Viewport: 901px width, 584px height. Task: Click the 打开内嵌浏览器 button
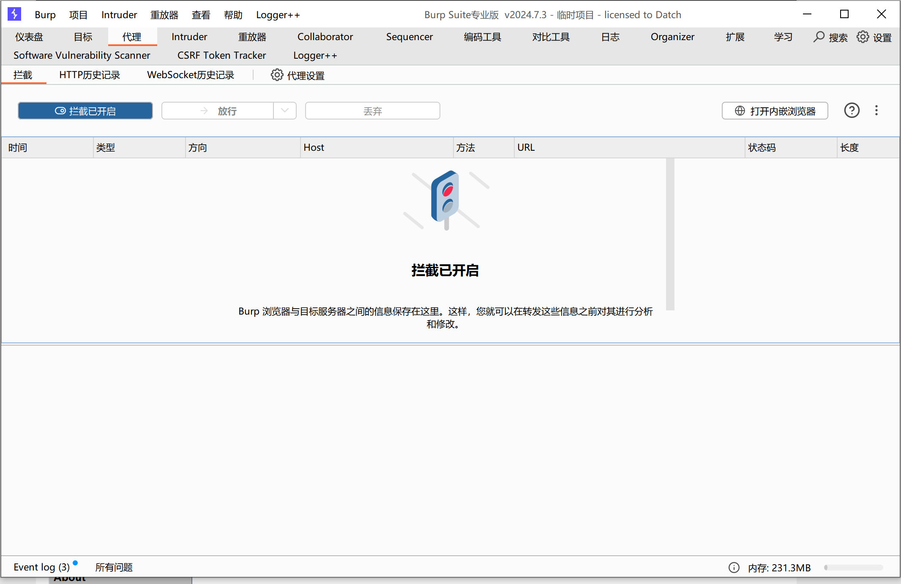pyautogui.click(x=775, y=111)
